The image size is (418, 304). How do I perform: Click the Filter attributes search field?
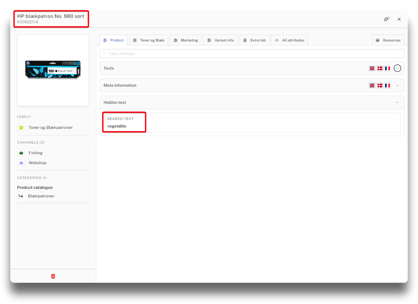252,53
